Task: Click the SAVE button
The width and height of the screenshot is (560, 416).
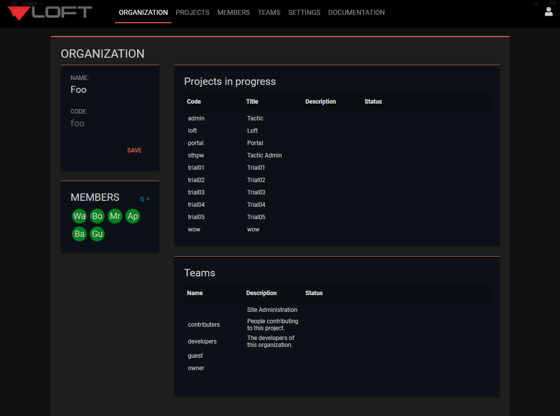Action: (x=134, y=151)
